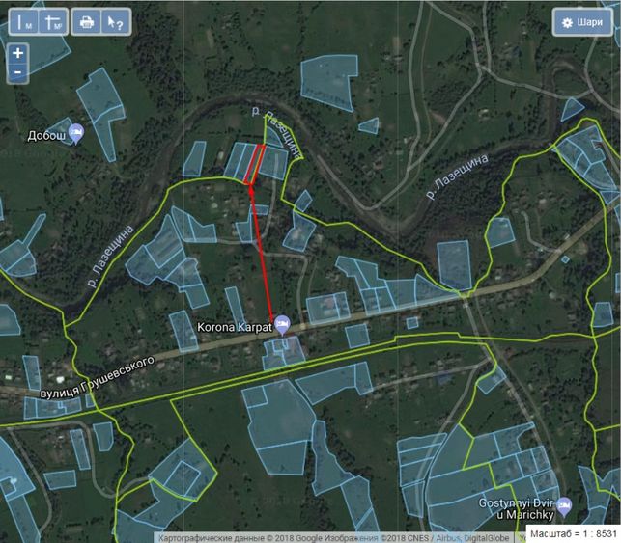Click the Добош place label
This screenshot has width=621, height=543.
(x=46, y=136)
